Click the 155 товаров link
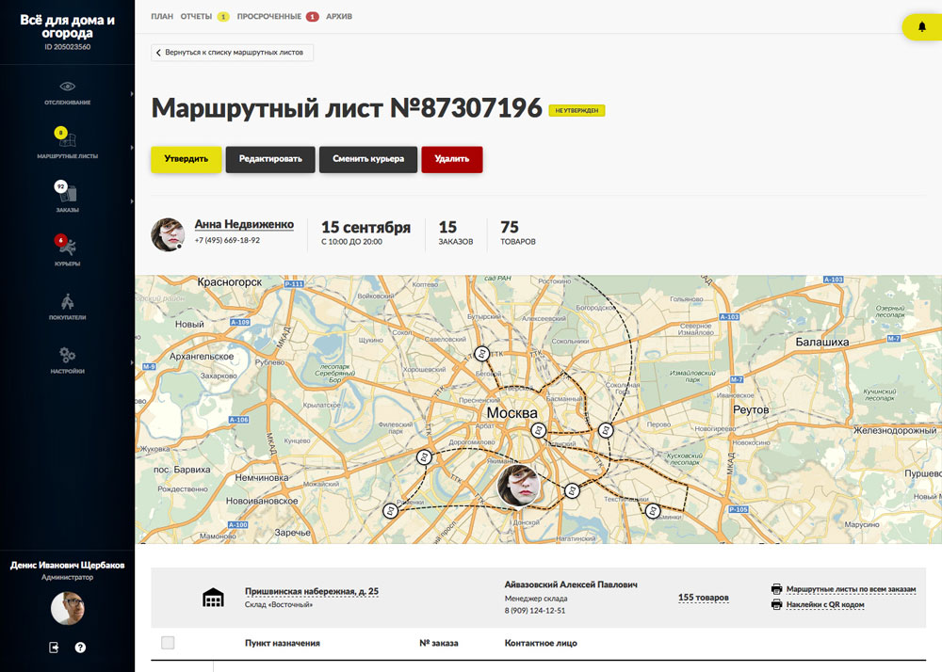 coord(704,598)
